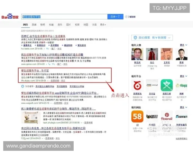Expand the 相关网站 section with 展开
Screen dimensions: 193x154
[x=184, y=107]
